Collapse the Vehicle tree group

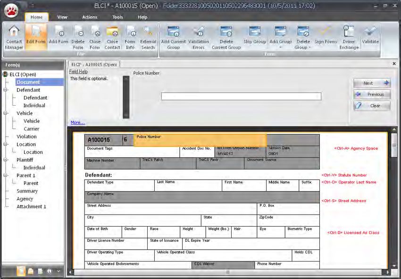[x=5, y=113]
